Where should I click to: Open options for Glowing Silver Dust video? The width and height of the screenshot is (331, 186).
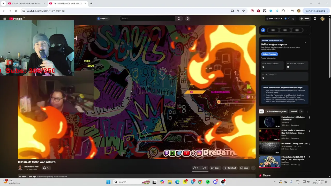[310, 144]
